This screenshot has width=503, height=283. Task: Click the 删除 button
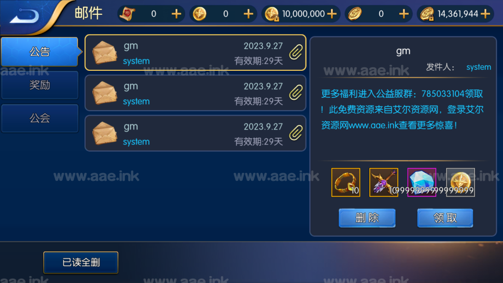[x=367, y=218]
